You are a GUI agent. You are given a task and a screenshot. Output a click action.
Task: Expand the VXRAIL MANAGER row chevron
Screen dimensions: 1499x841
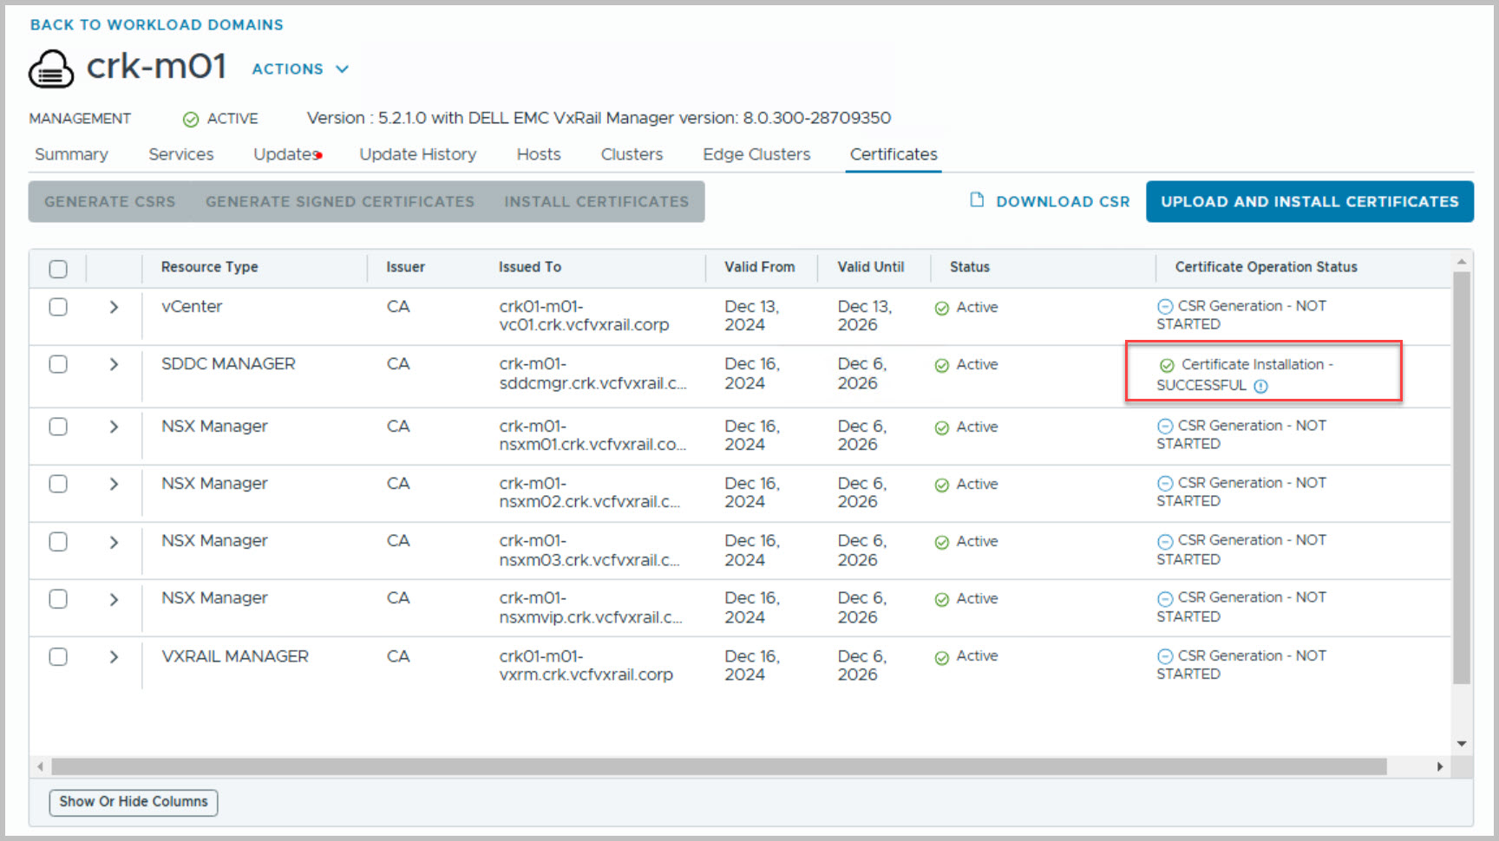click(114, 657)
